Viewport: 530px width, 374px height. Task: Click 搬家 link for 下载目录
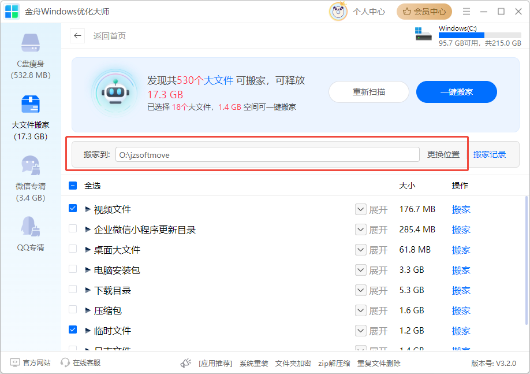pos(461,290)
